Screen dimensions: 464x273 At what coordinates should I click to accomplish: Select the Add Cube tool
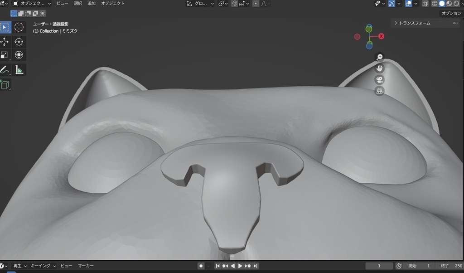[x=5, y=85]
